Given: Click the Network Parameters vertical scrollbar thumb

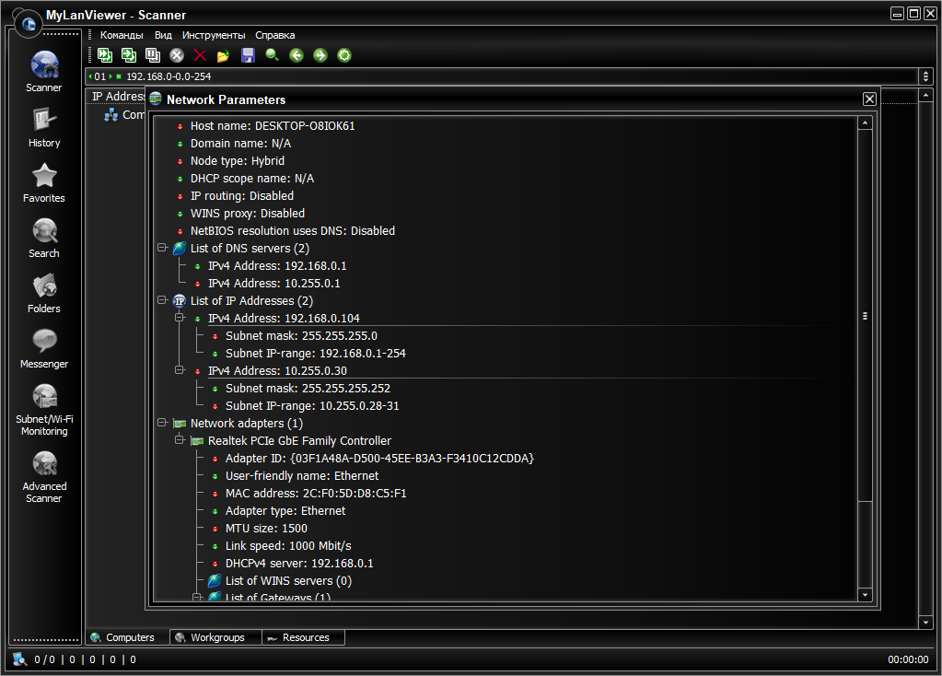Looking at the screenshot, I should 865,316.
